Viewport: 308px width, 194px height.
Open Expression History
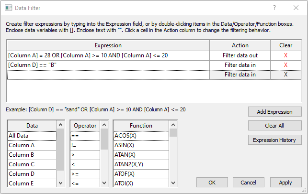(274, 140)
